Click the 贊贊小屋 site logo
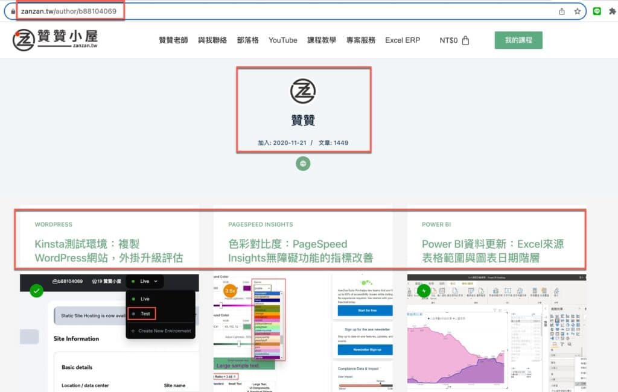Image resolution: width=618 pixels, height=392 pixels. pyautogui.click(x=55, y=40)
